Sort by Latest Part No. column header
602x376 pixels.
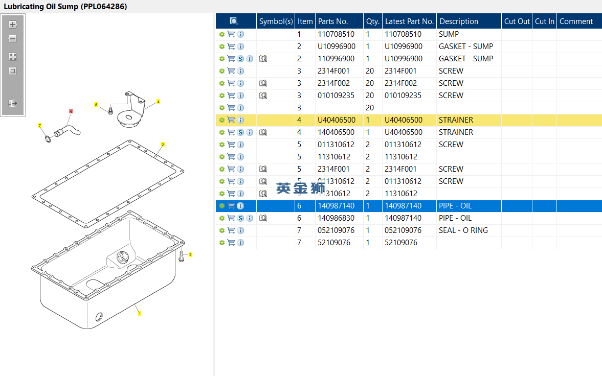coord(409,21)
